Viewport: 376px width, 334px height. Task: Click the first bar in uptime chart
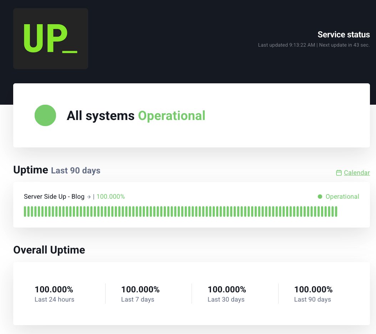tap(25, 212)
